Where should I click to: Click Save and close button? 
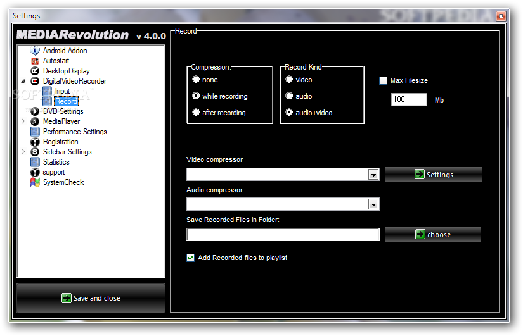[91, 298]
